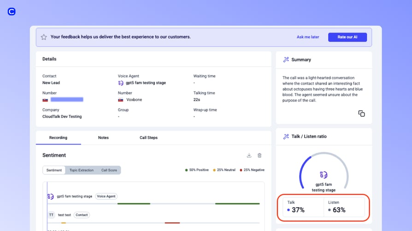
Task: Open the Recording tab
Action: click(x=59, y=138)
